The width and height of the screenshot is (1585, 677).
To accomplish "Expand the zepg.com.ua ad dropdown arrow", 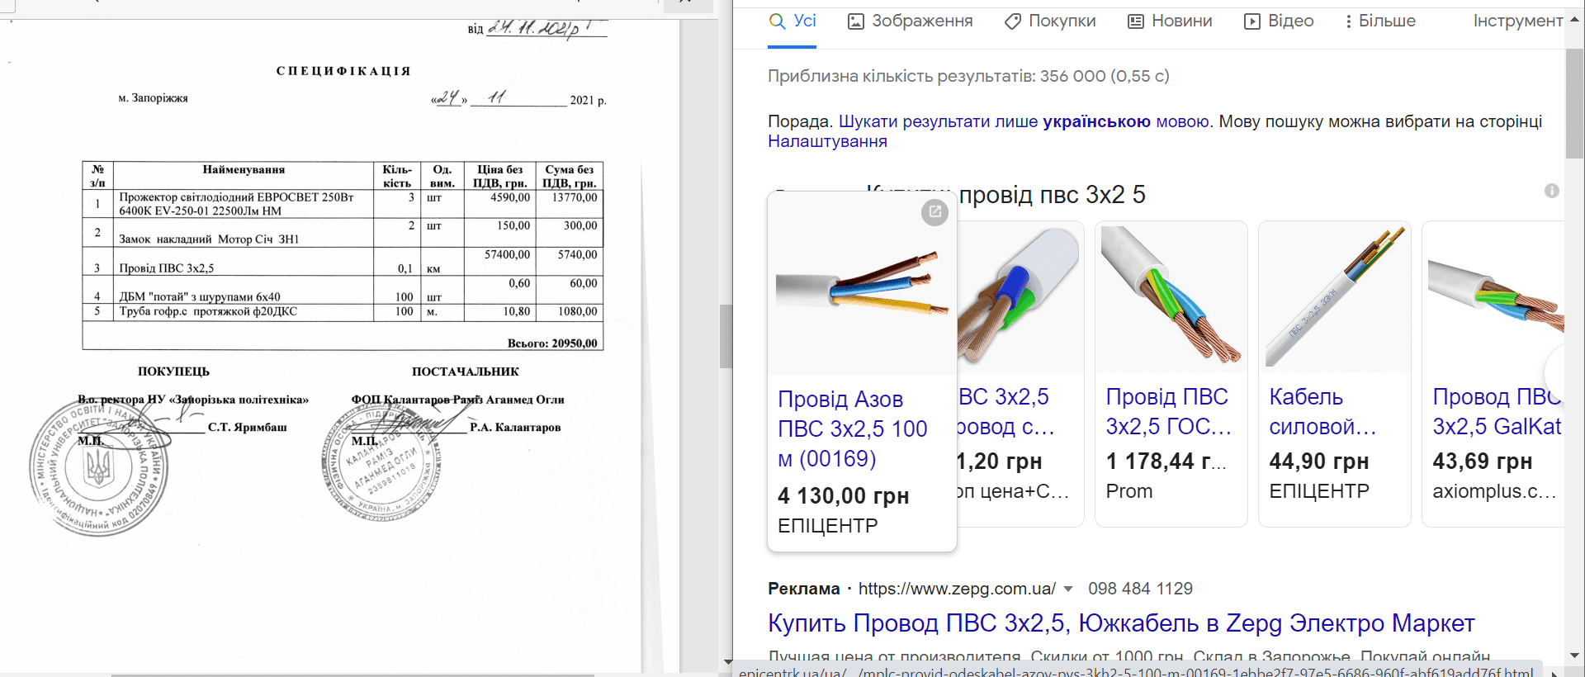I will (x=1068, y=589).
